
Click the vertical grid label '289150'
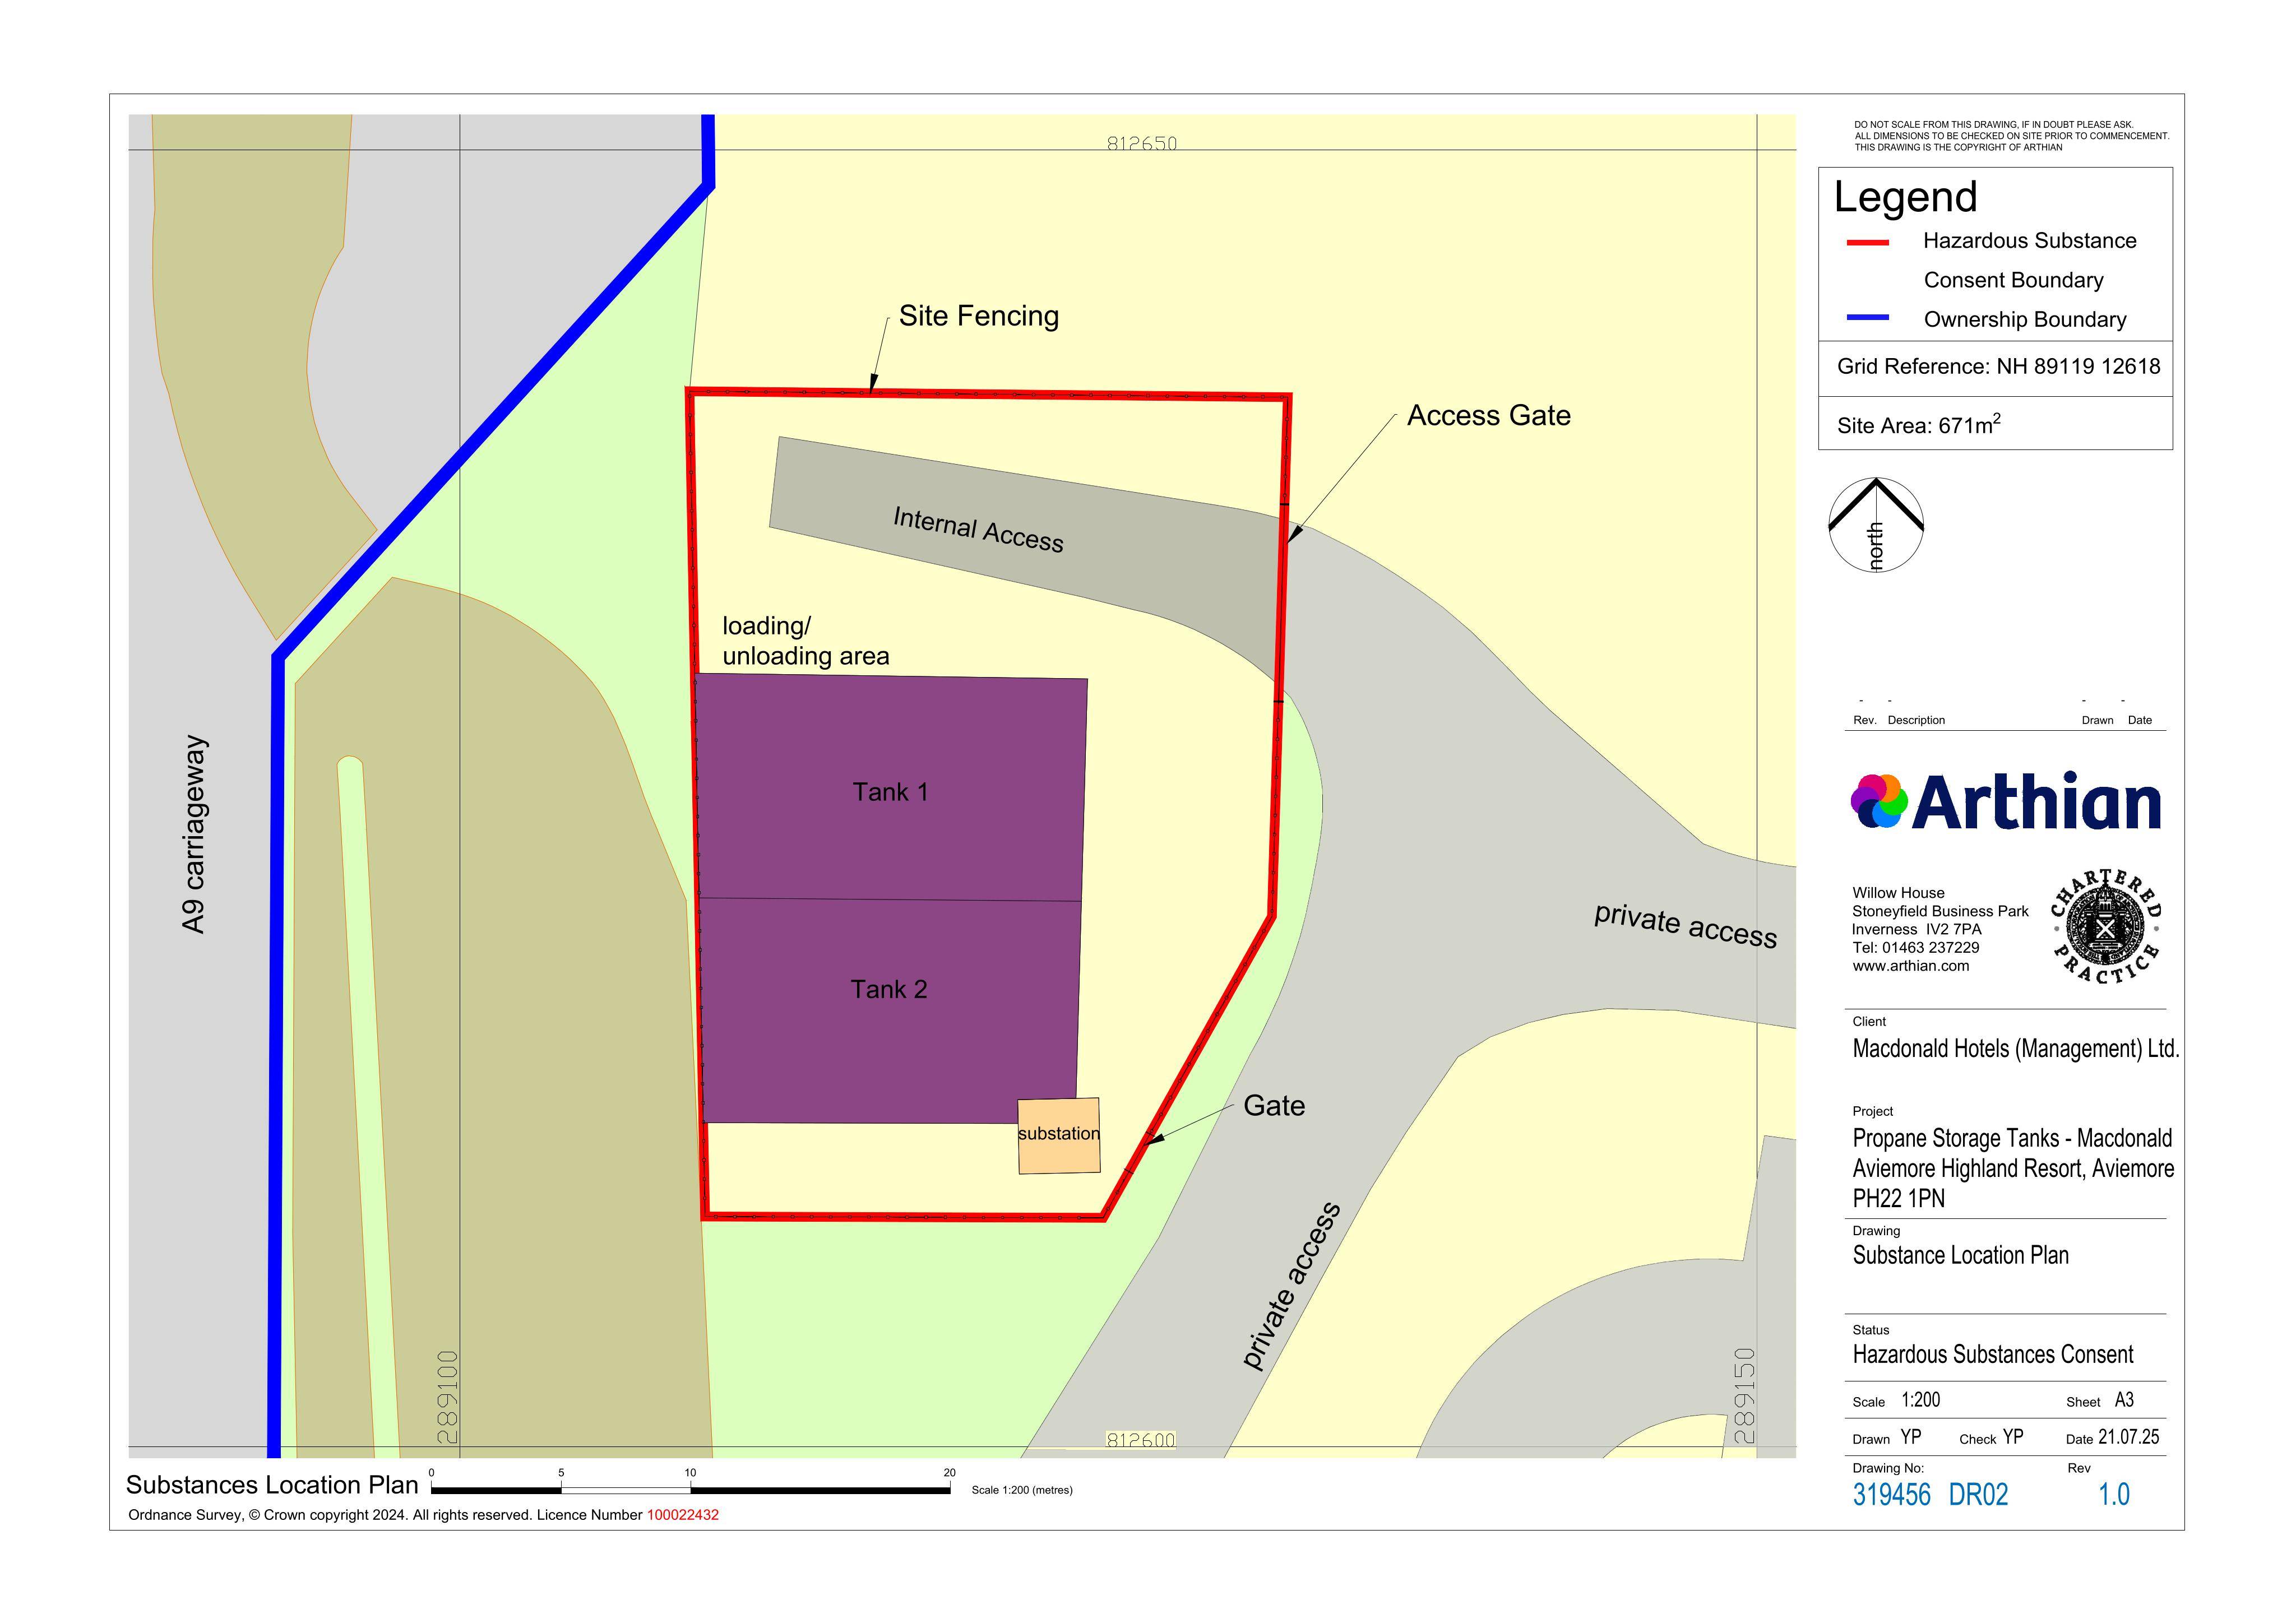pyautogui.click(x=1744, y=1396)
